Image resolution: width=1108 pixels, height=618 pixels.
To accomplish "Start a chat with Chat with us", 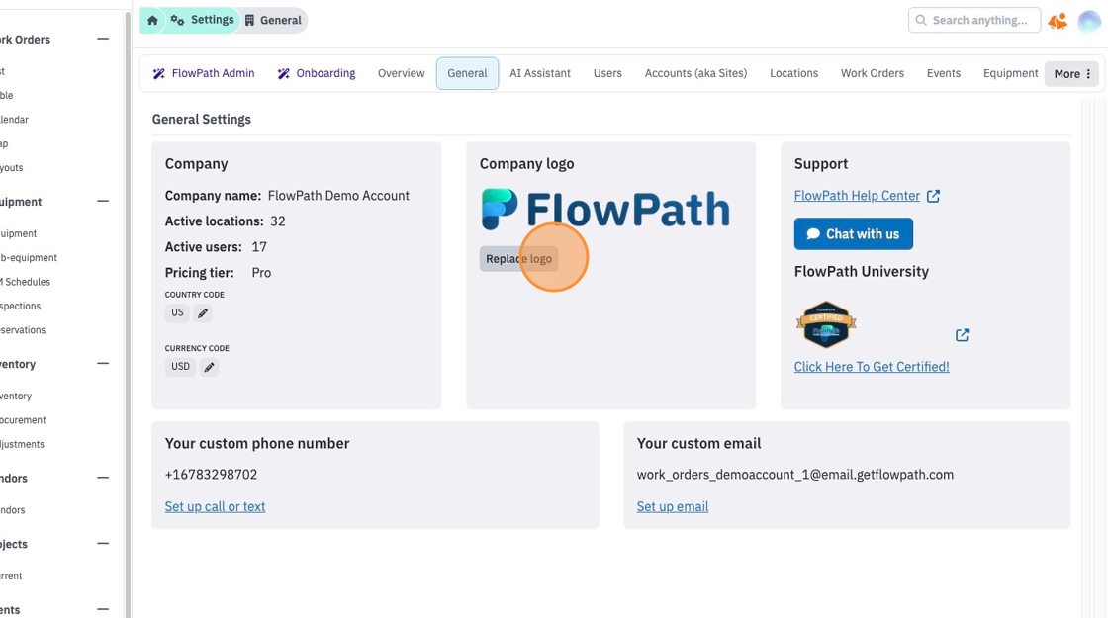I will coord(853,233).
